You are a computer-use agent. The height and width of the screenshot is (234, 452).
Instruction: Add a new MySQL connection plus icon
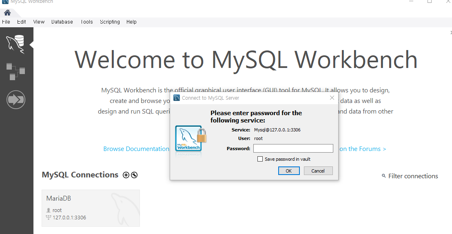[126, 175]
